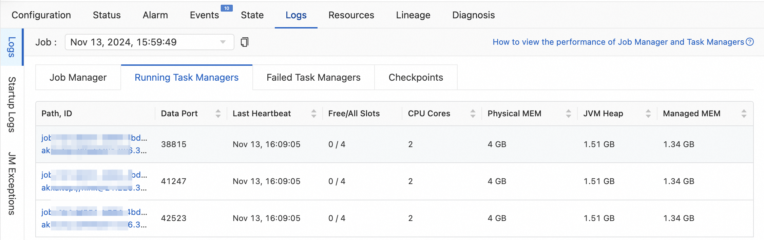Open task manager link with port 38815
The height and width of the screenshot is (240, 764).
[94, 138]
